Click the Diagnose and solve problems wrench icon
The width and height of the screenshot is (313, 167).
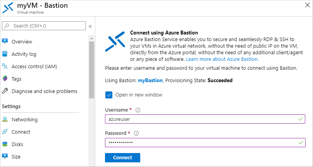pyautogui.click(x=5, y=91)
